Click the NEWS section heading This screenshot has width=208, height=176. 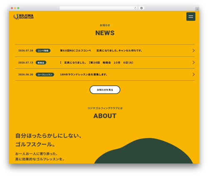coord(105,33)
